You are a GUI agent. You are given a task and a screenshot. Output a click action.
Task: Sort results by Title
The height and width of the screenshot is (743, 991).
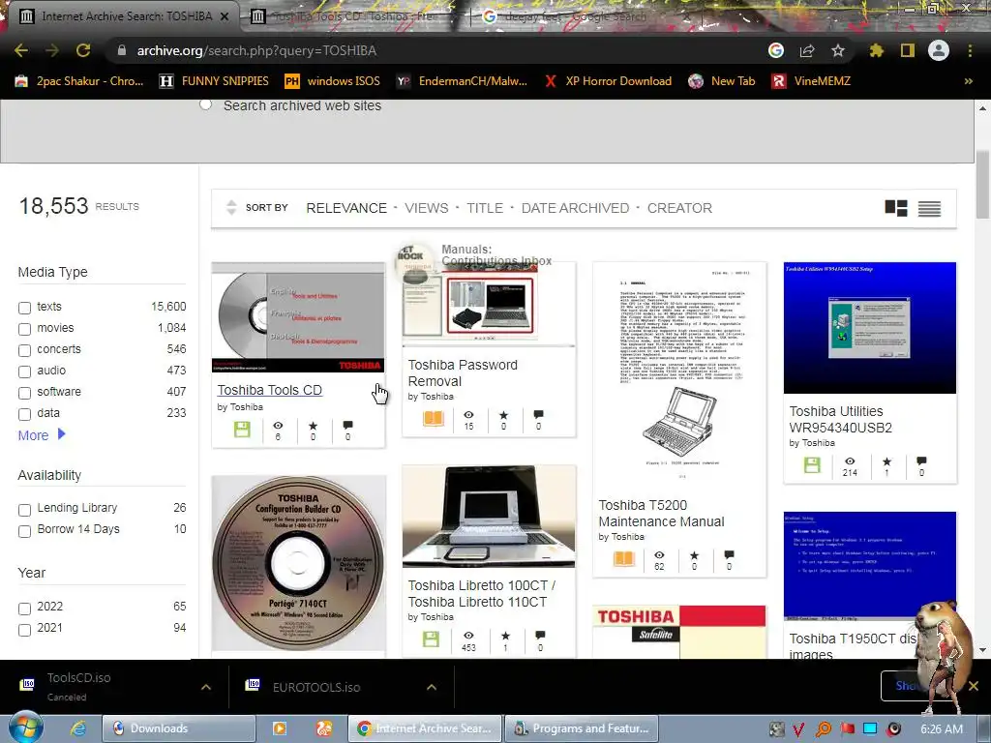coord(485,208)
